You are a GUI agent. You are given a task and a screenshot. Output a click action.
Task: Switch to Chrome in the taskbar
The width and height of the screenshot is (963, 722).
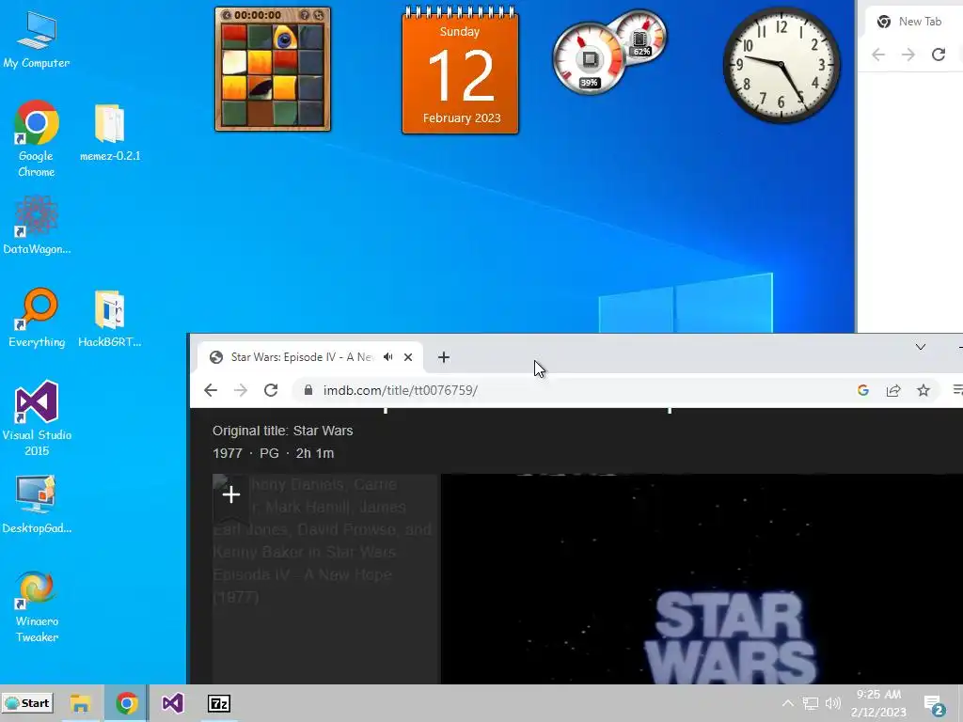(x=127, y=703)
